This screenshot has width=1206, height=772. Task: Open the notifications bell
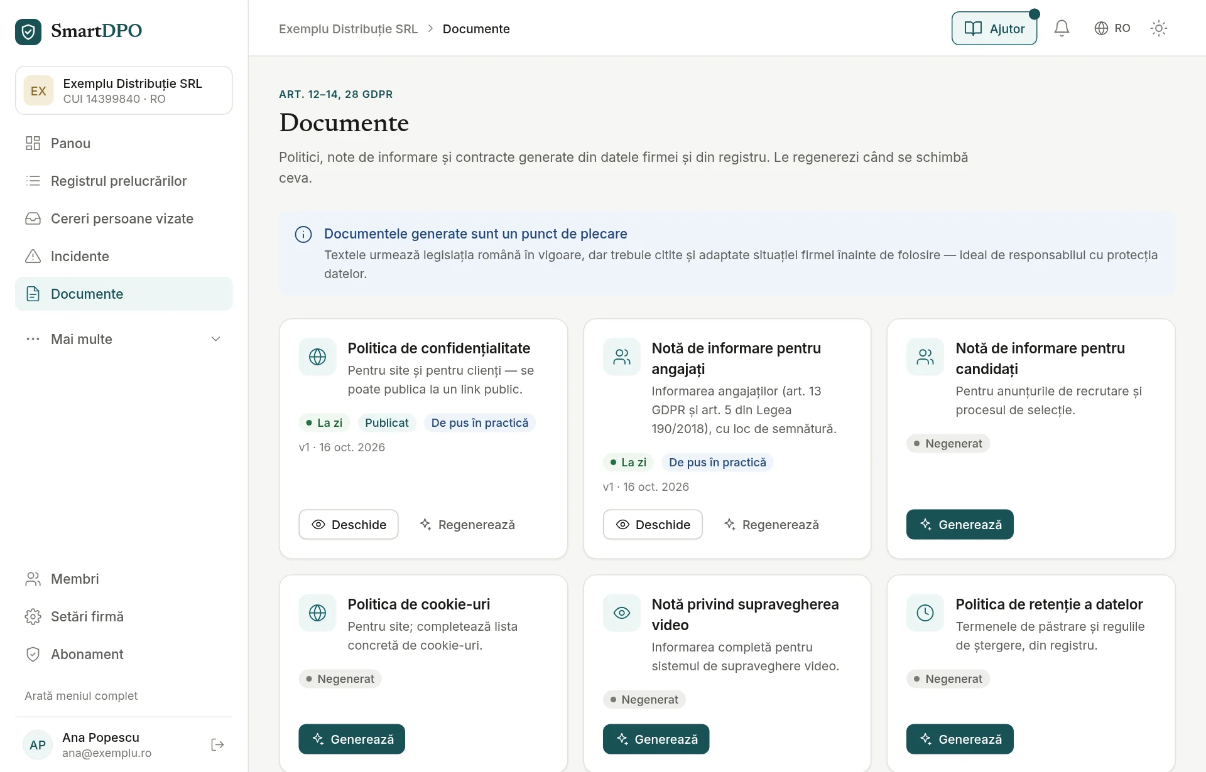[x=1062, y=28]
